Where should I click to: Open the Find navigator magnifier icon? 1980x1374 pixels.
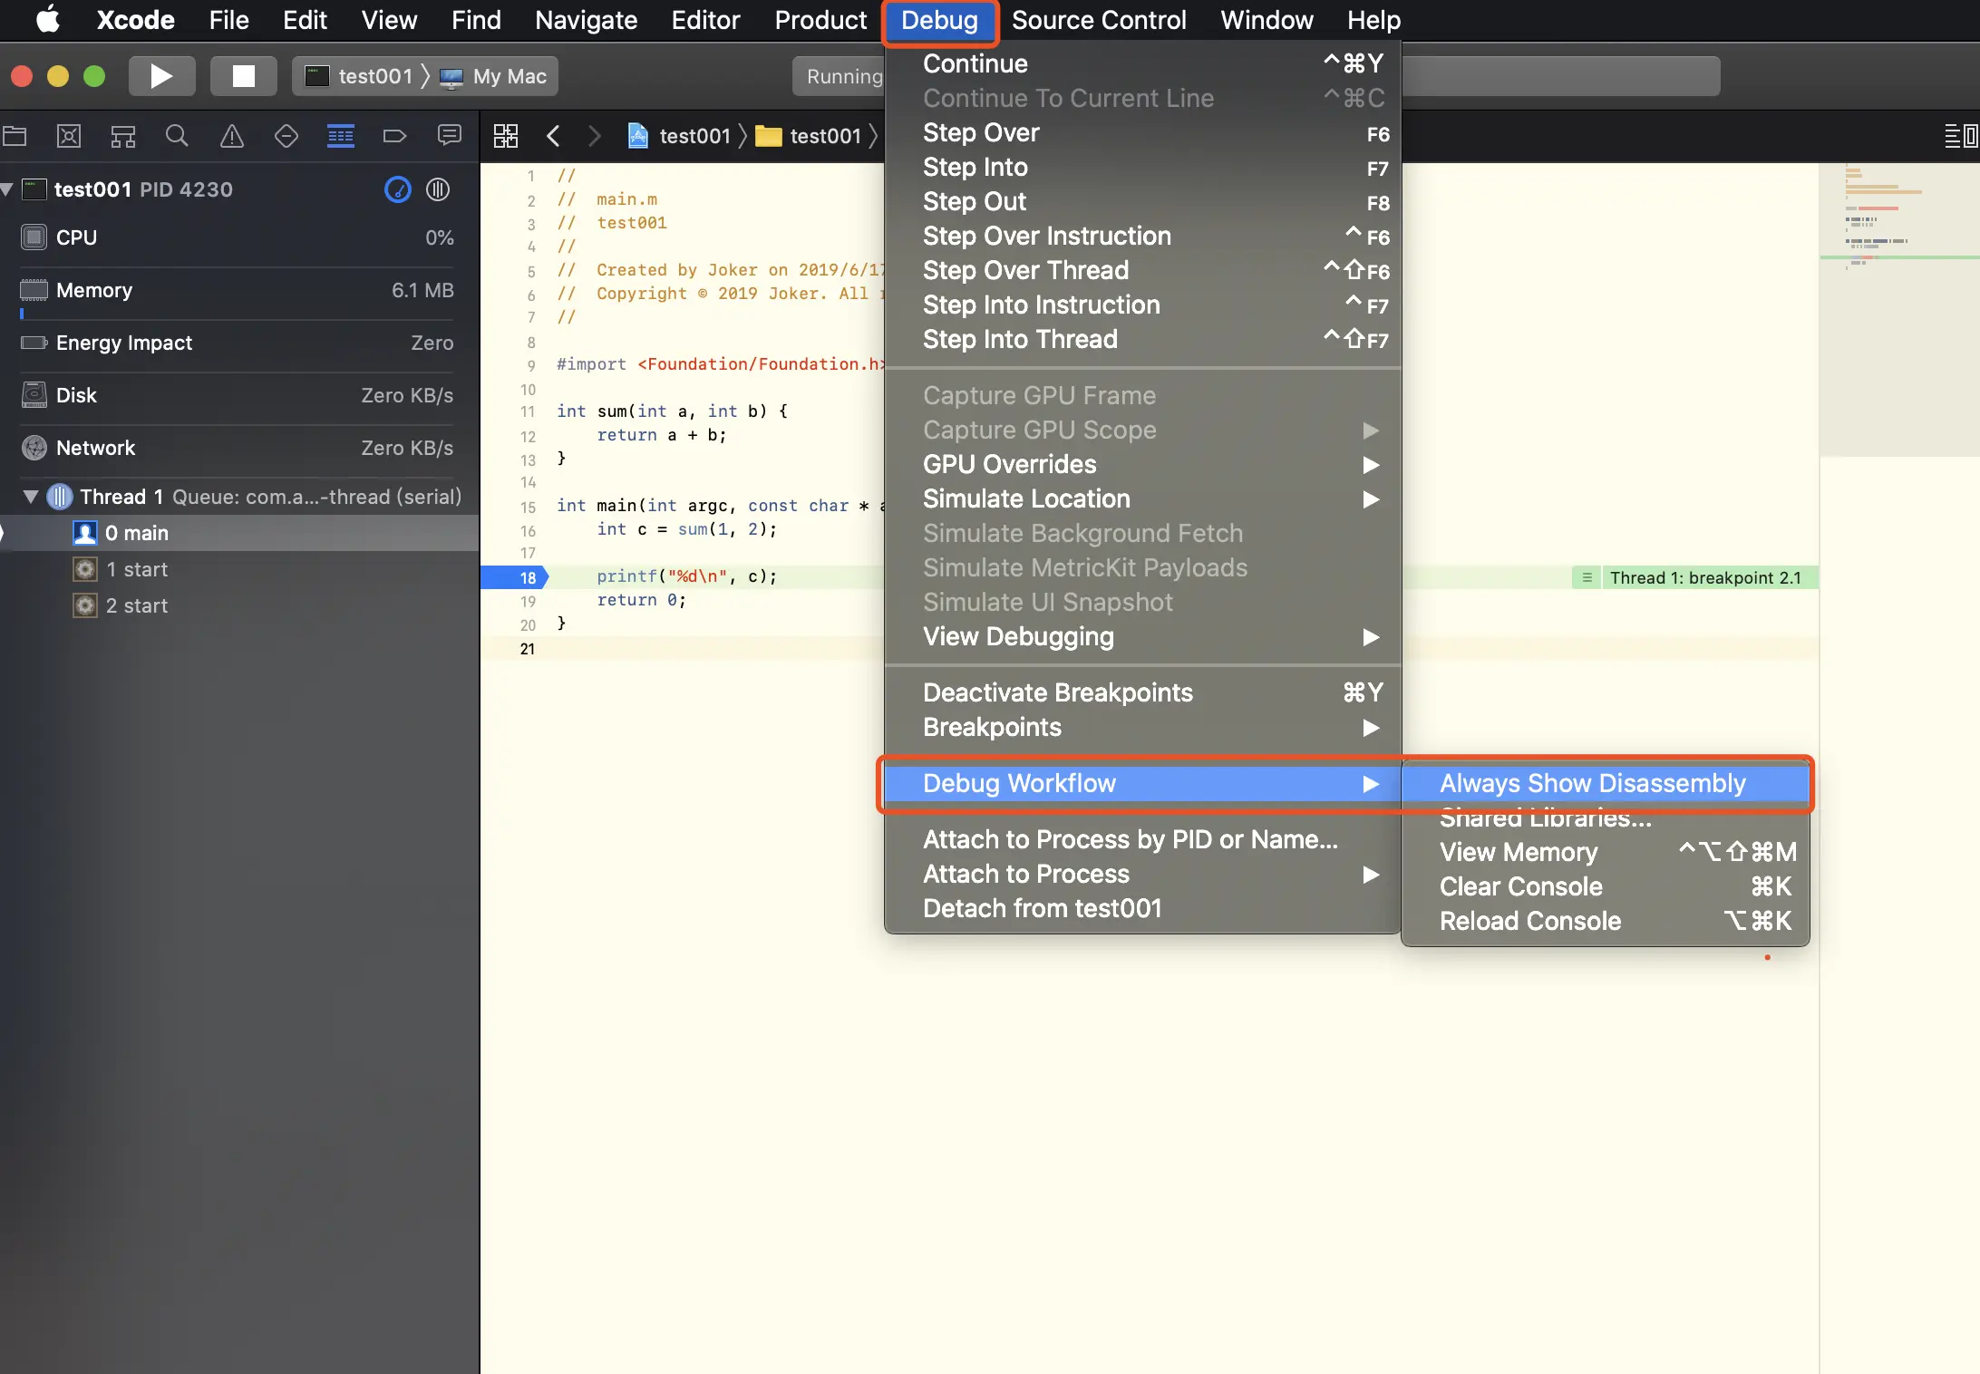[x=177, y=136]
